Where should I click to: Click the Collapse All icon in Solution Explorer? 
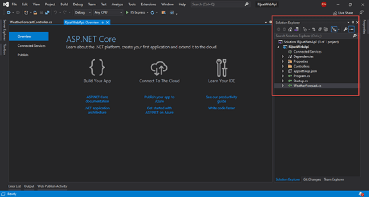pyautogui.click(x=320, y=29)
